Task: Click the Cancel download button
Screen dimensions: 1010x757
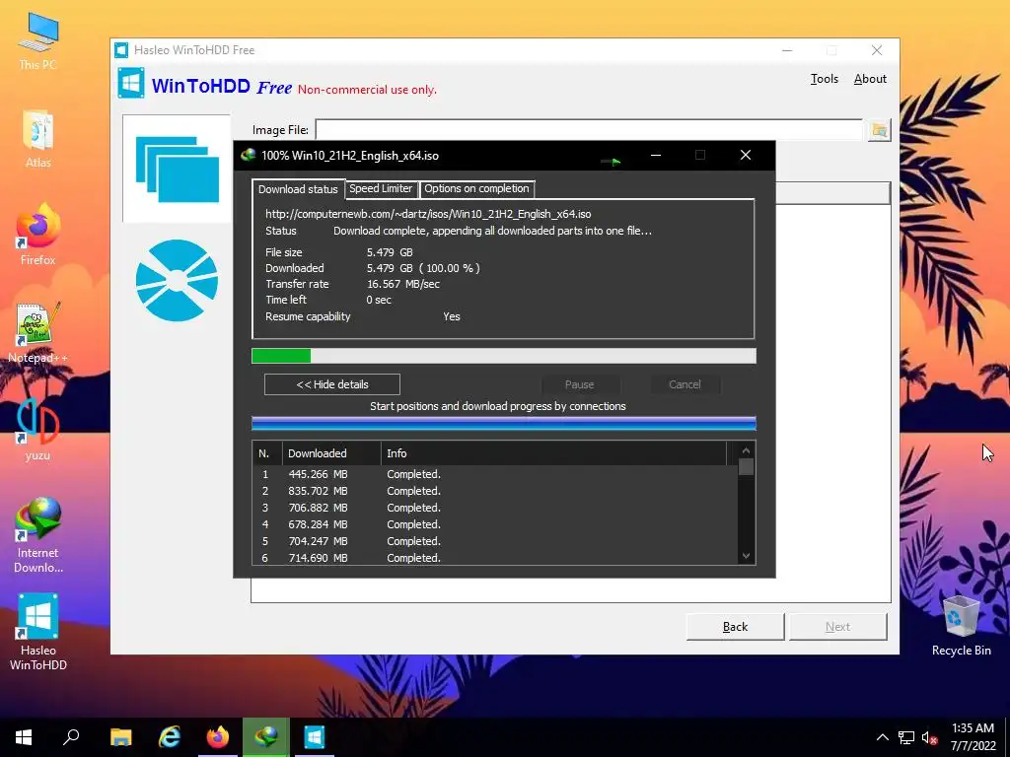Action: pos(685,384)
